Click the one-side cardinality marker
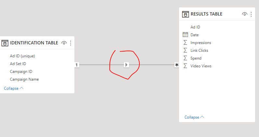The width and height of the screenshot is (259, 137). (x=77, y=65)
